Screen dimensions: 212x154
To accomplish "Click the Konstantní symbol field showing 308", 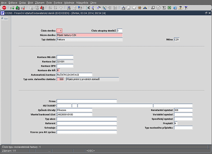I will (x=183, y=110).
